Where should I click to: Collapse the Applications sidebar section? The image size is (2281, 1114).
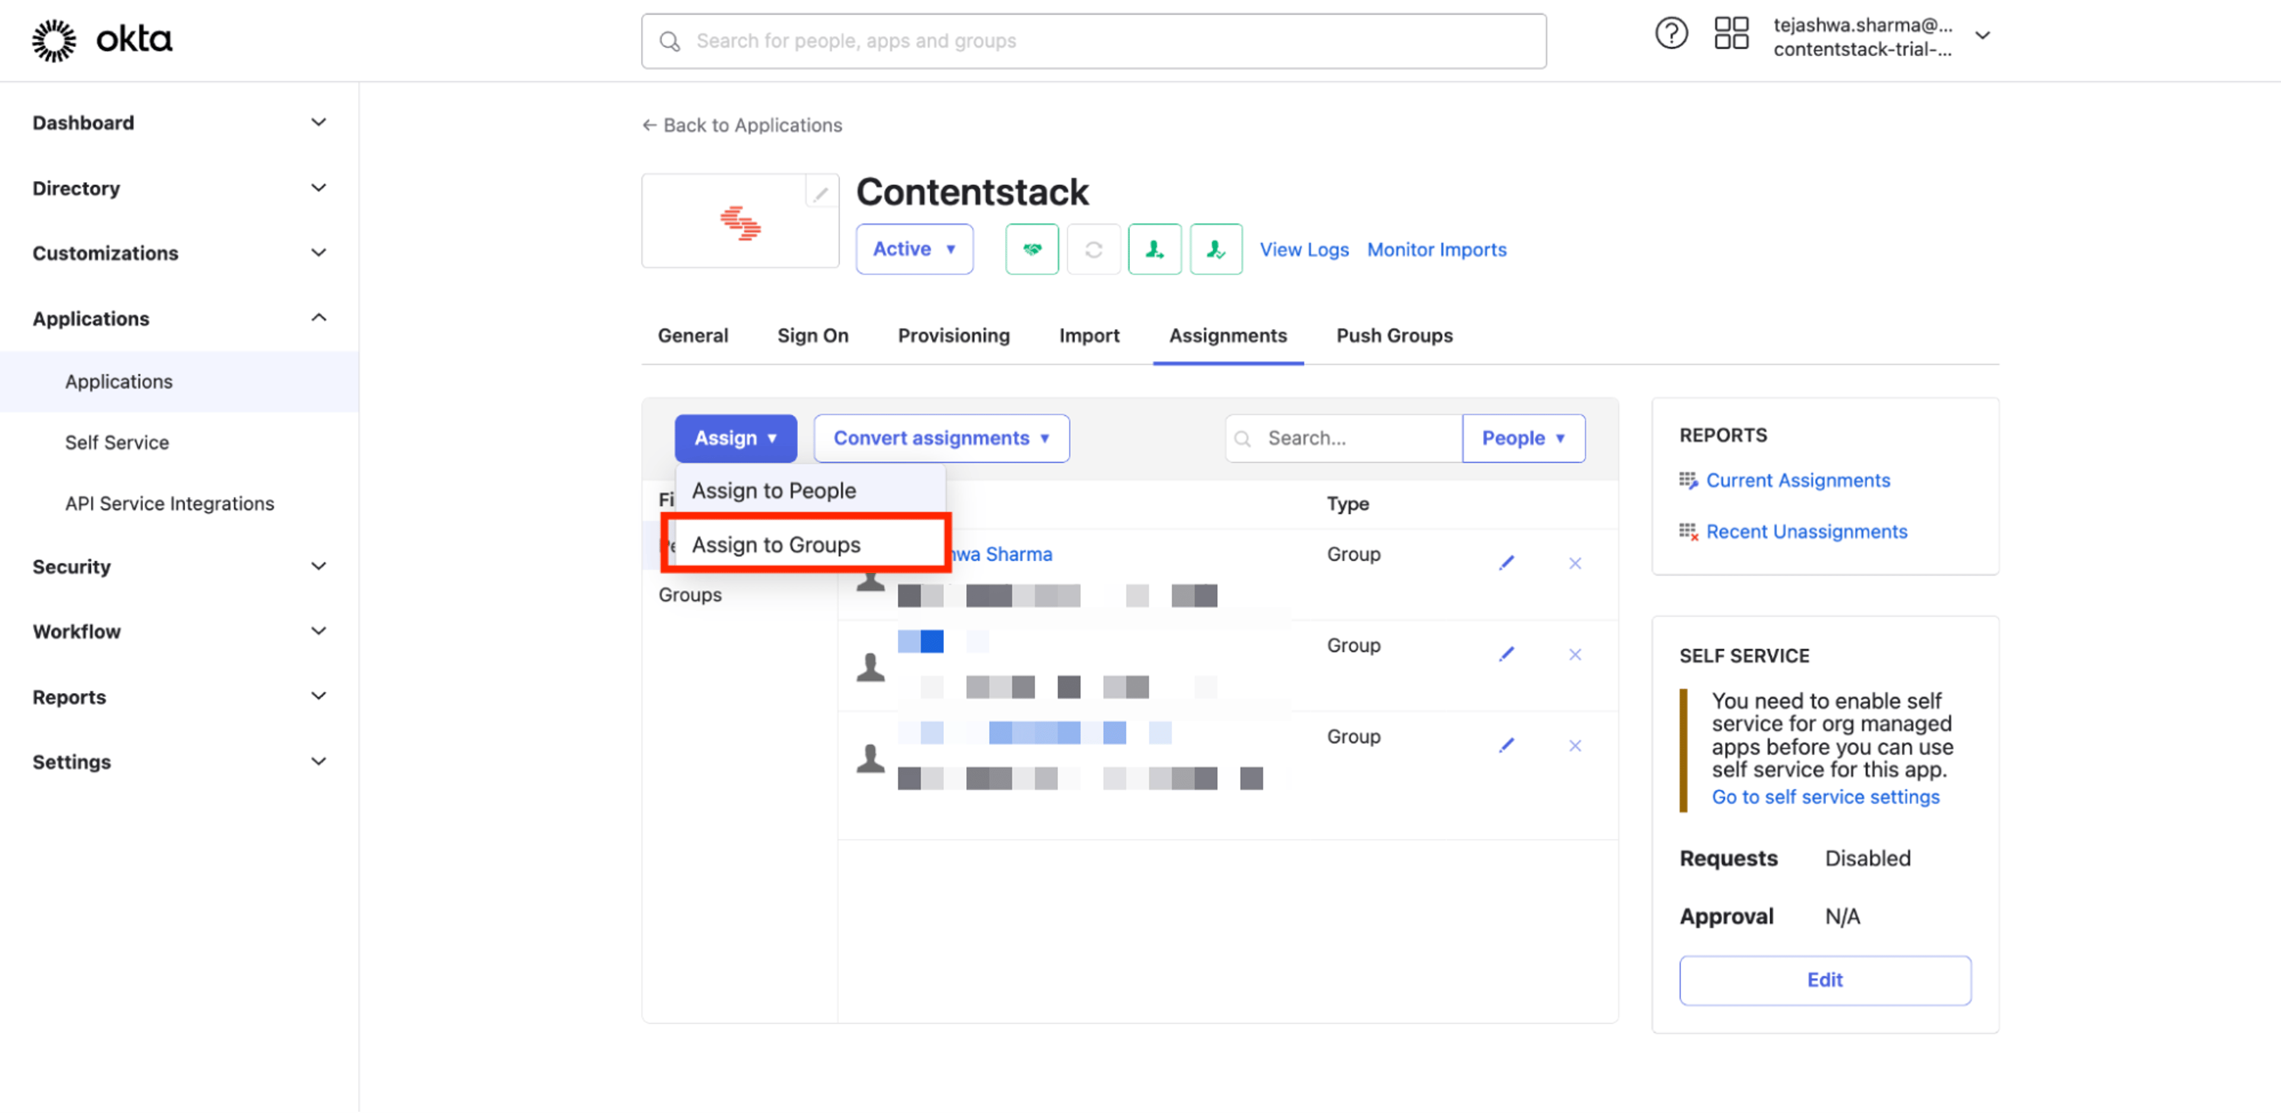tap(319, 318)
